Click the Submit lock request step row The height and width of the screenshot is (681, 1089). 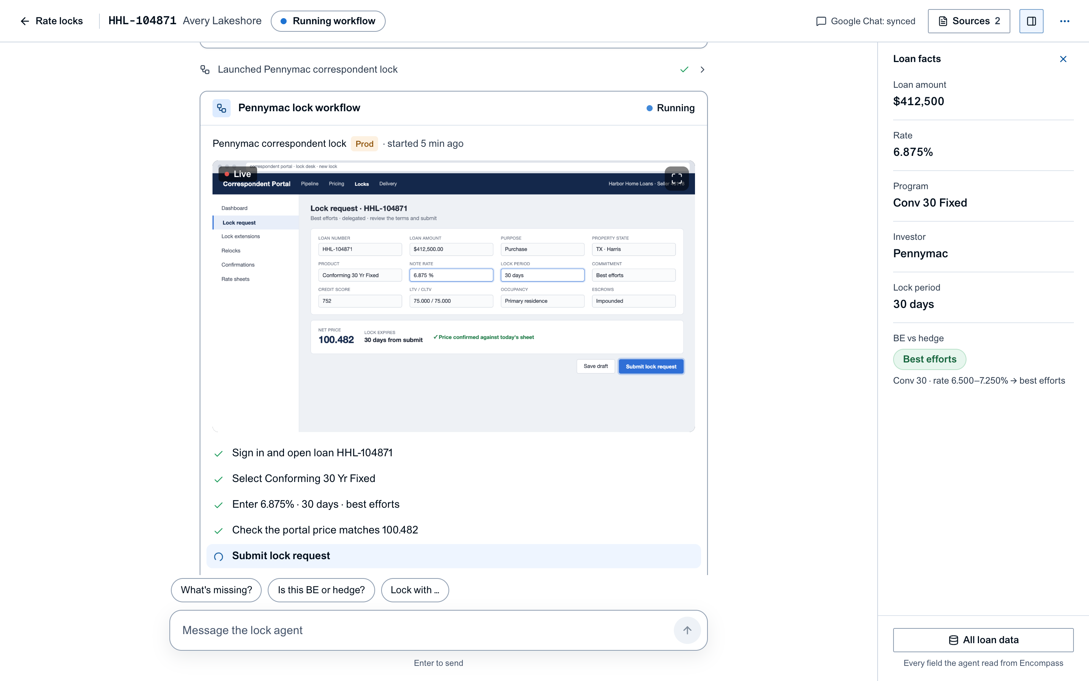(x=453, y=556)
